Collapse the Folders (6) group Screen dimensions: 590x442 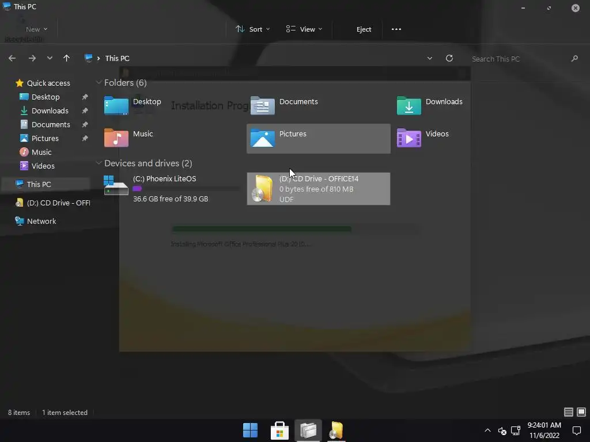99,82
